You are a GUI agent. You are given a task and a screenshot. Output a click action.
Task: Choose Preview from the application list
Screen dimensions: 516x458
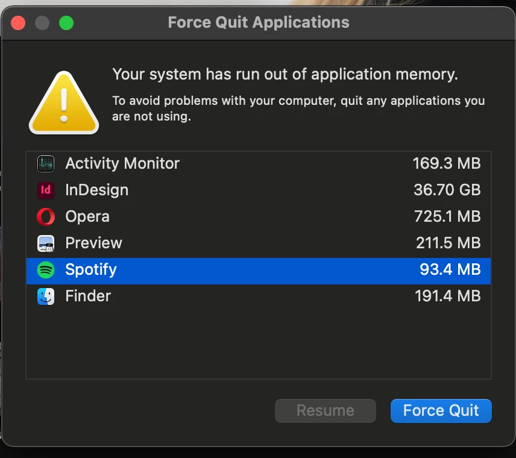tap(93, 243)
